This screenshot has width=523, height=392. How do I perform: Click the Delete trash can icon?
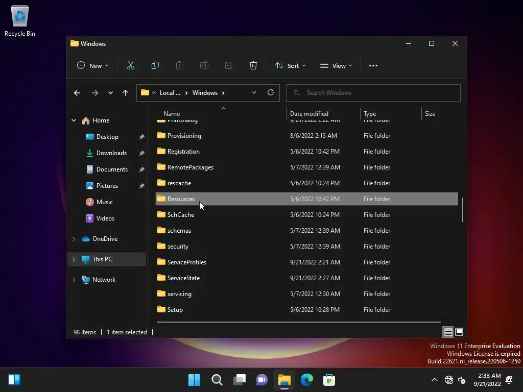tap(253, 66)
